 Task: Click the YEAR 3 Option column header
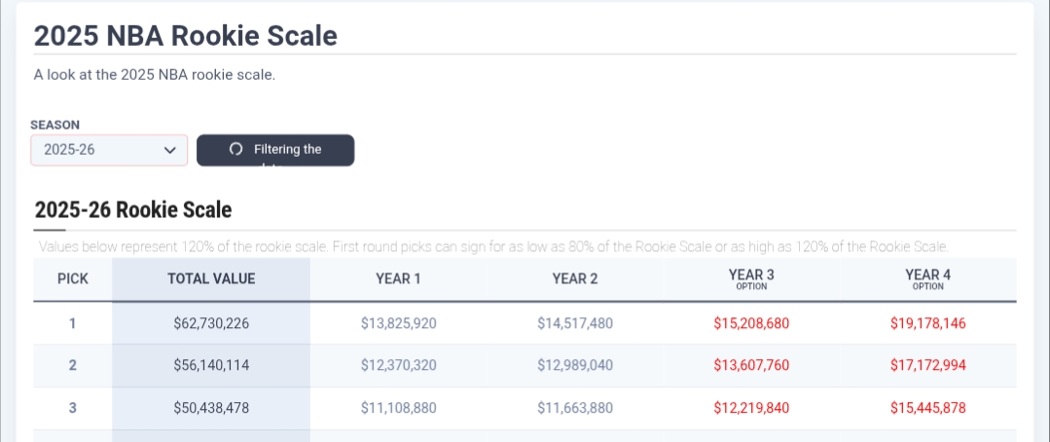tap(751, 279)
